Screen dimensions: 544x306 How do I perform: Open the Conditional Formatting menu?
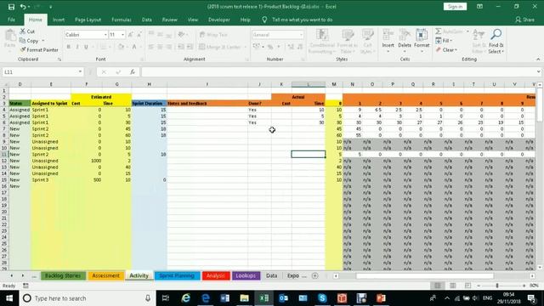[322, 42]
